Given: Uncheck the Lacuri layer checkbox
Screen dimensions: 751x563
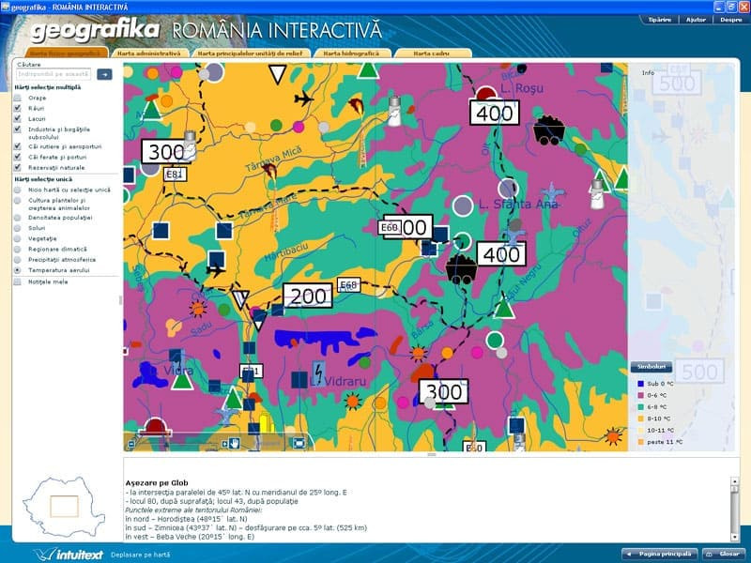Looking at the screenshot, I should (x=18, y=120).
